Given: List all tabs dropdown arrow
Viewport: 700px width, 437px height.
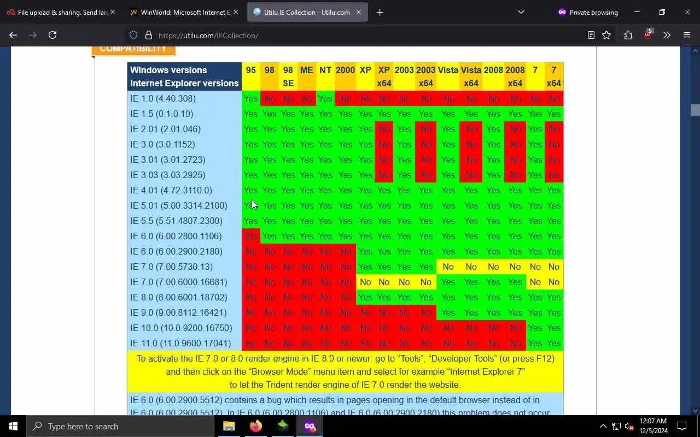Looking at the screenshot, I should tap(521, 12).
